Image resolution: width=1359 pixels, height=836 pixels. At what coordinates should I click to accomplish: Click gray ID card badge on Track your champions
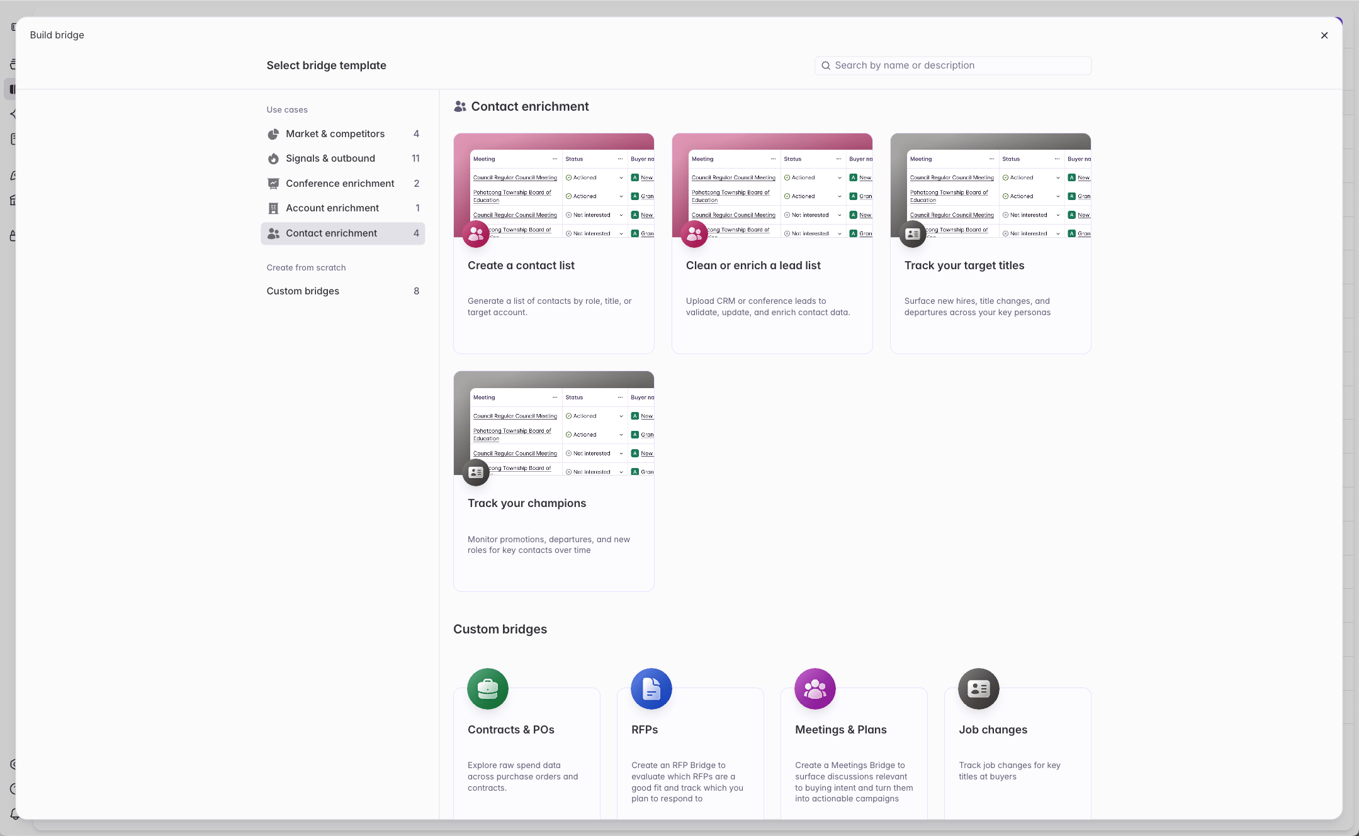click(x=476, y=472)
